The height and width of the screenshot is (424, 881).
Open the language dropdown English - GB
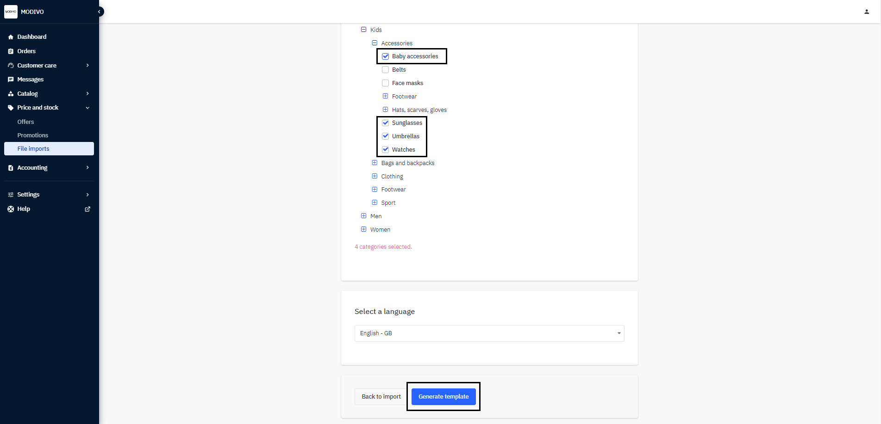pyautogui.click(x=489, y=333)
